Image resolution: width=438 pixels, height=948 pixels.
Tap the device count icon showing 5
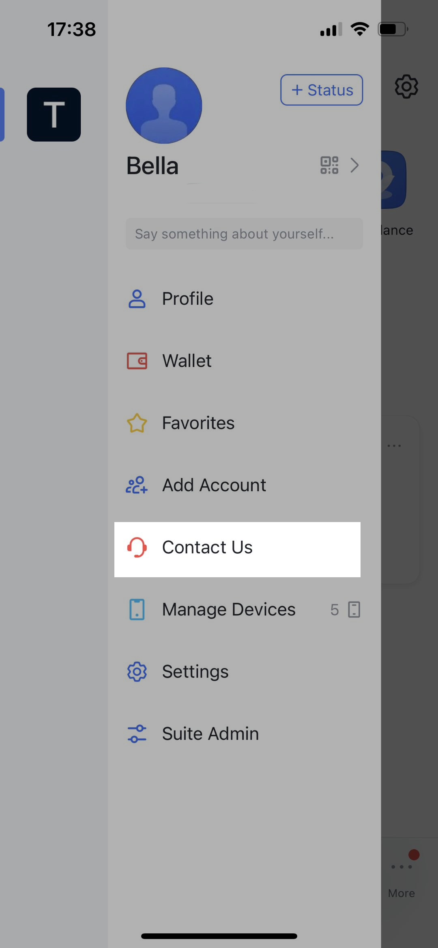click(x=354, y=610)
